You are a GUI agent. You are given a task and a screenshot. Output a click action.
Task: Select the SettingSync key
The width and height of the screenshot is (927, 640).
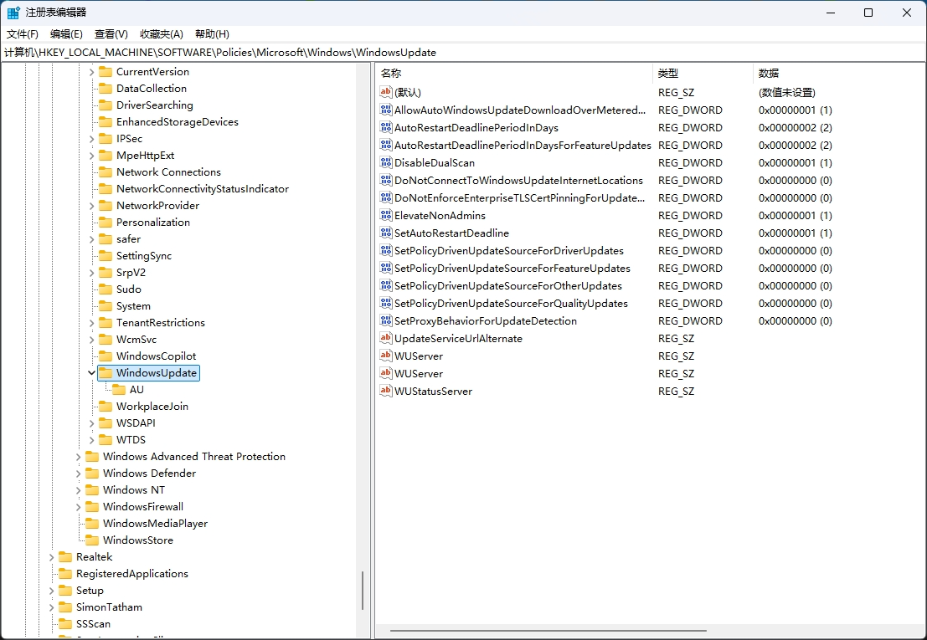pos(144,256)
